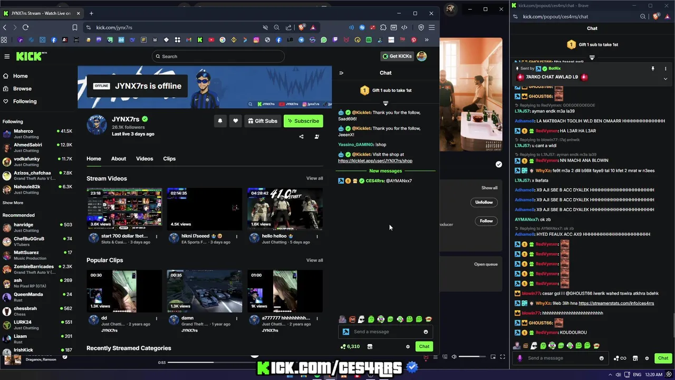The height and width of the screenshot is (380, 675).
Task: Expand the pinned message in popout chat
Action: pyautogui.click(x=666, y=79)
